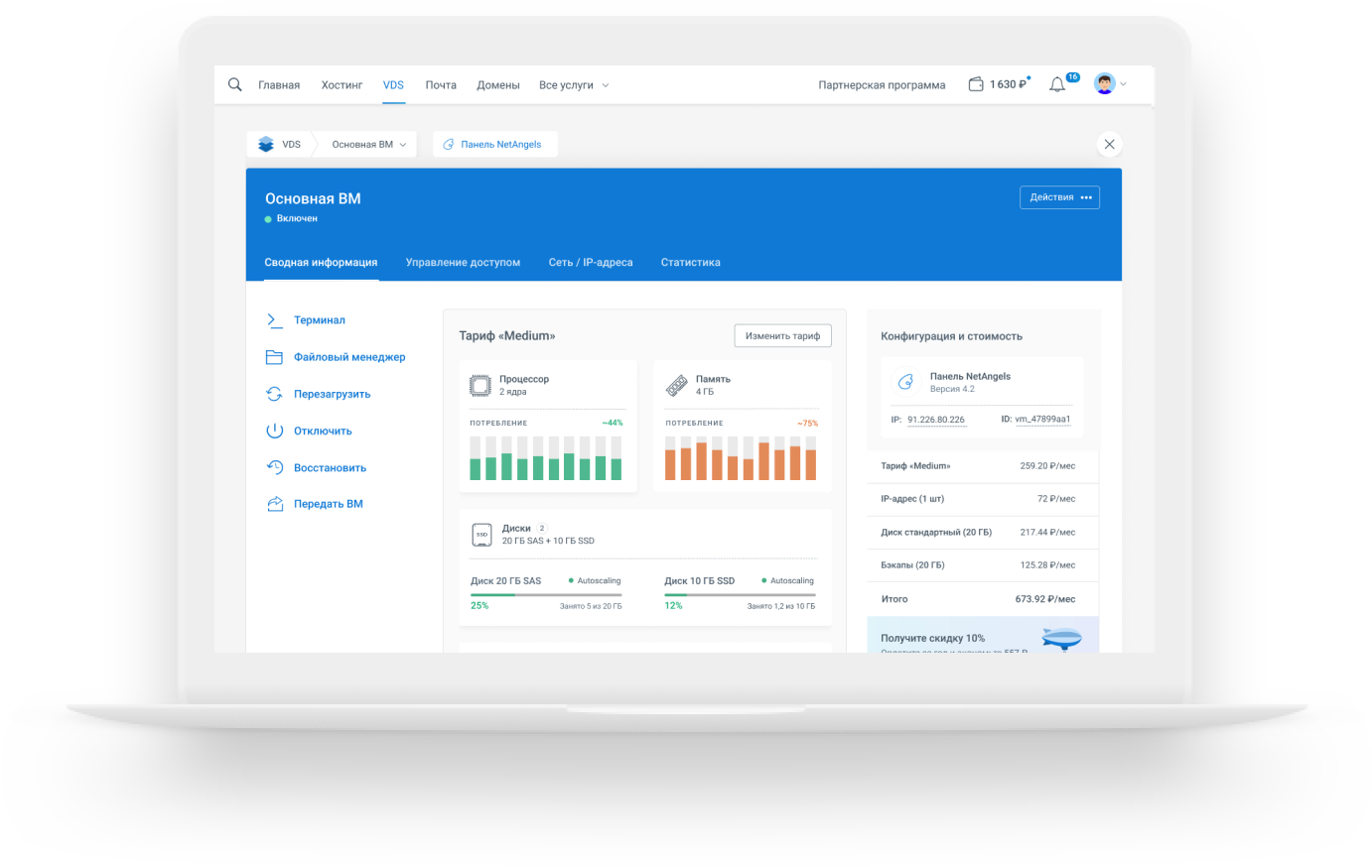Image resolution: width=1372 pixels, height=867 pixels.
Task: Click the Передать ВМ link
Action: tap(329, 504)
